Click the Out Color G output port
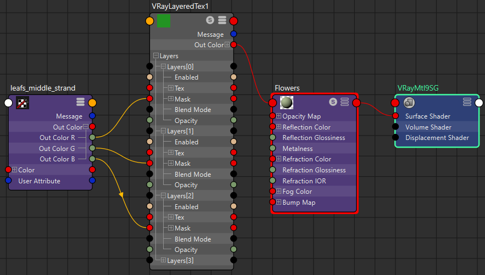This screenshot has width=485, height=275. tap(92, 148)
